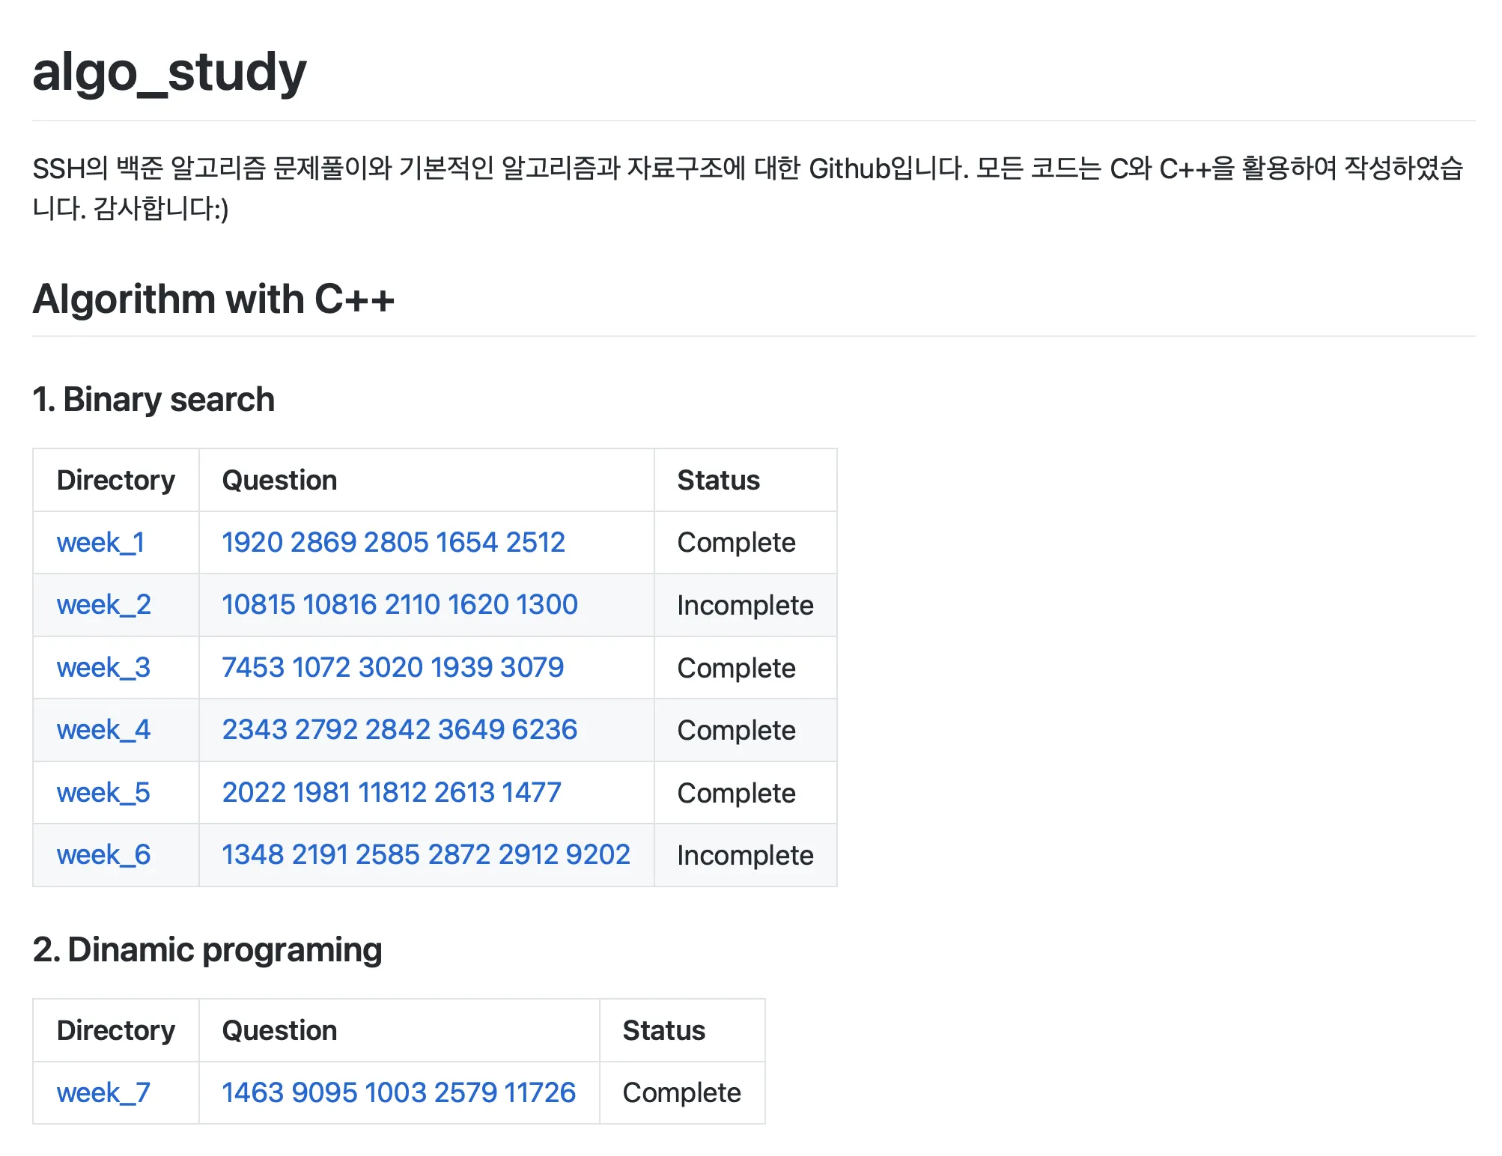Click question link 1920
This screenshot has width=1502, height=1156.
(252, 542)
